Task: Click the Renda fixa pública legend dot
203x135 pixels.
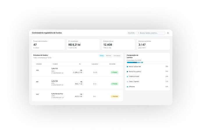Action: coord(127,72)
